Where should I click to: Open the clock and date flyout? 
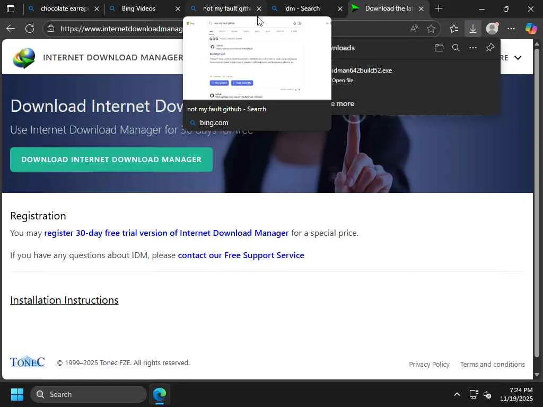click(516, 394)
